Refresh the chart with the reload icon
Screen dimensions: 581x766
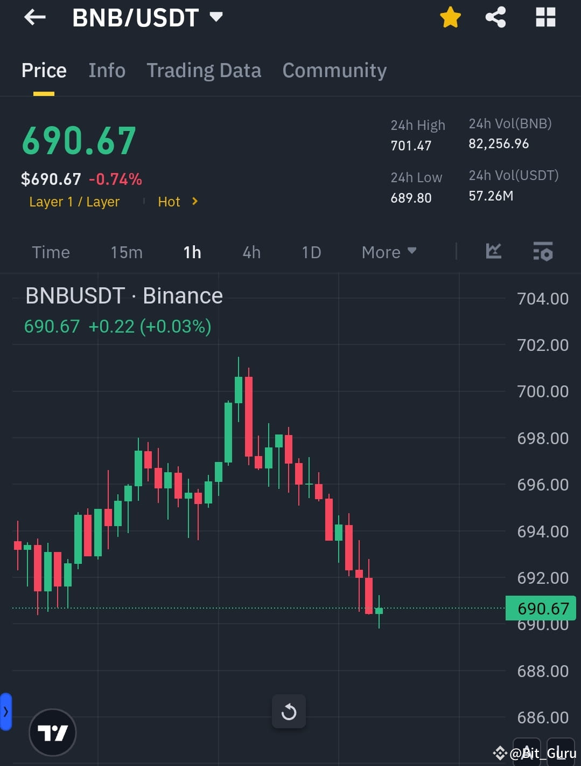tap(289, 712)
